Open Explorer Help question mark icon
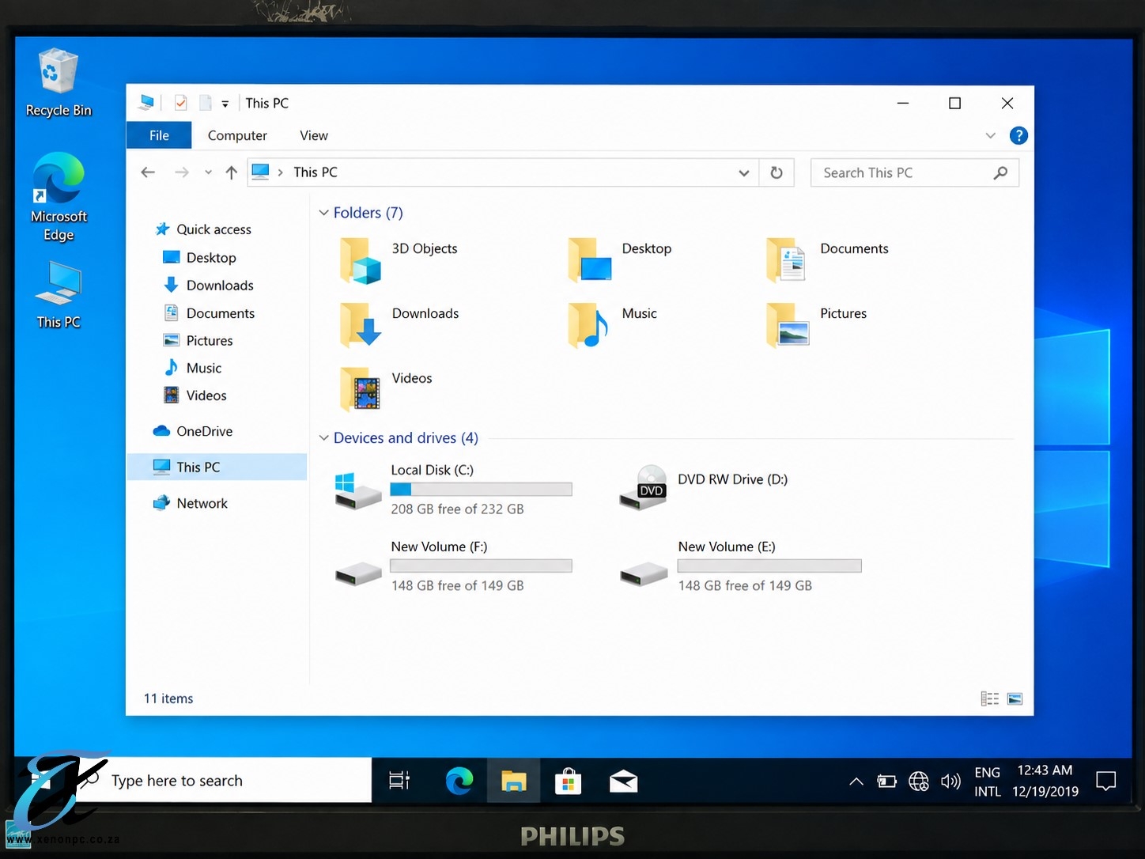The width and height of the screenshot is (1145, 859). (1018, 136)
